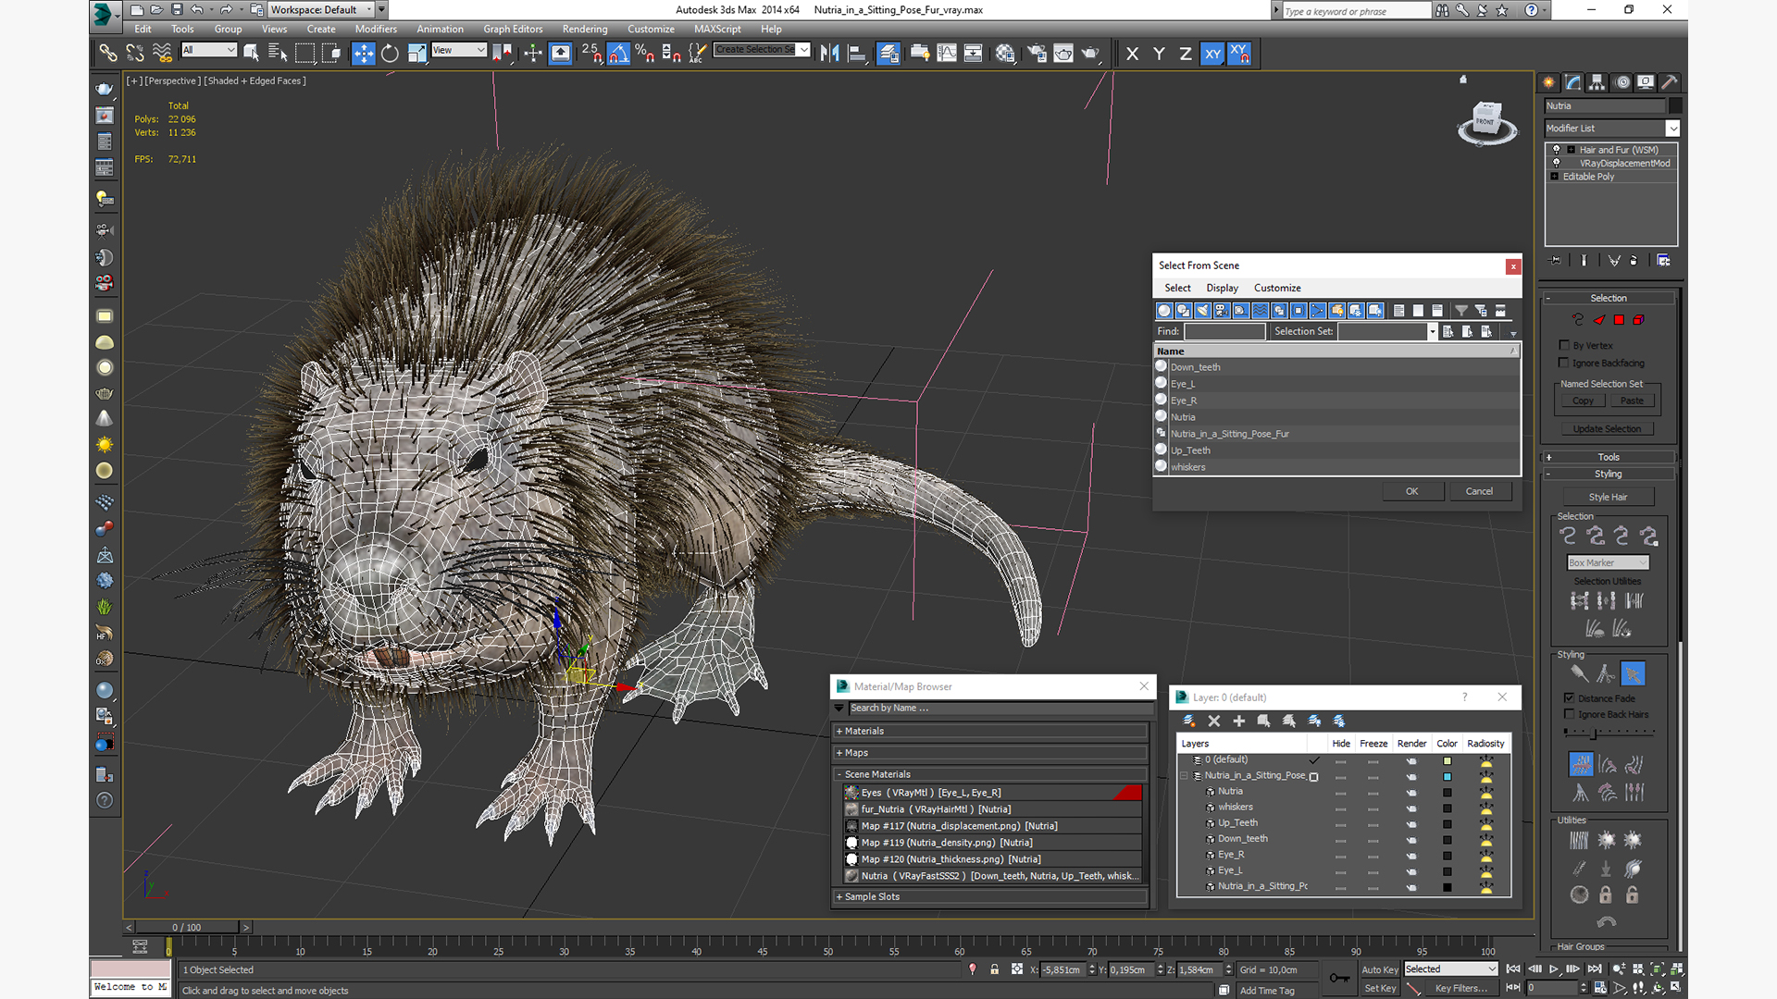Image resolution: width=1777 pixels, height=999 pixels.
Task: Click the cyan color swatch of Nutria_in_a_Sitting_Pose layer
Action: tap(1448, 777)
